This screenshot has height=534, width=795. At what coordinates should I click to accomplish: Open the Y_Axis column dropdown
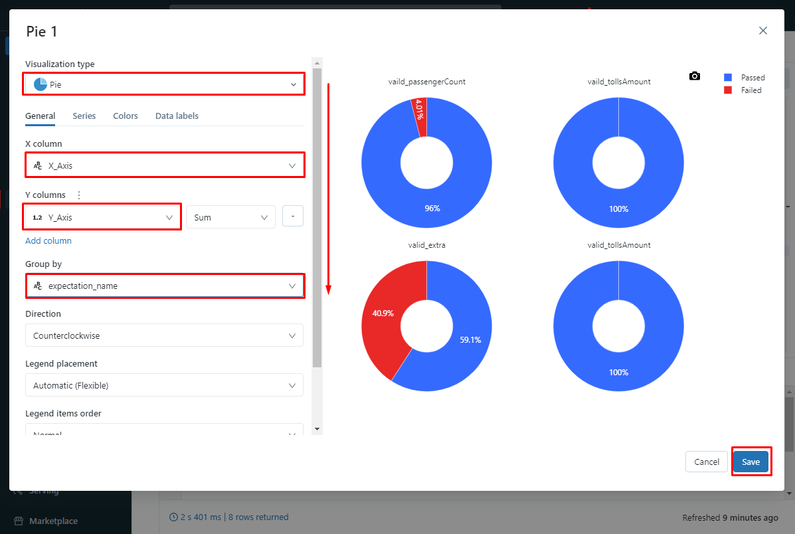[x=103, y=217]
